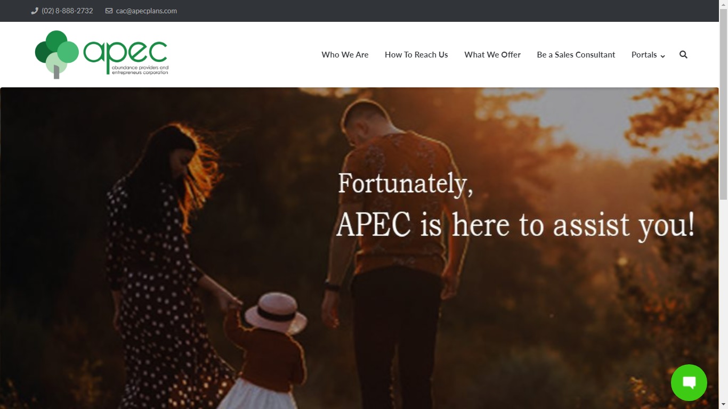Click the 'Fortunately,' banner text
Screen dimensions: 728x409
click(406, 183)
